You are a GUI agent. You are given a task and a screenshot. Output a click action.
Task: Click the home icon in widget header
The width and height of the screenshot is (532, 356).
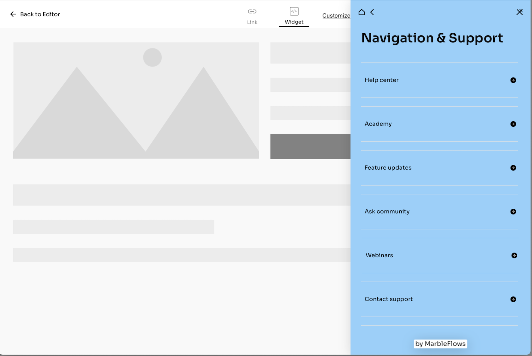[x=362, y=12]
